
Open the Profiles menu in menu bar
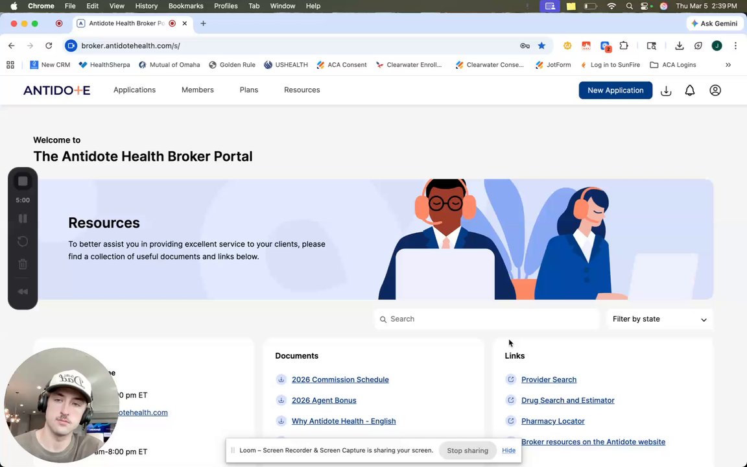(226, 6)
